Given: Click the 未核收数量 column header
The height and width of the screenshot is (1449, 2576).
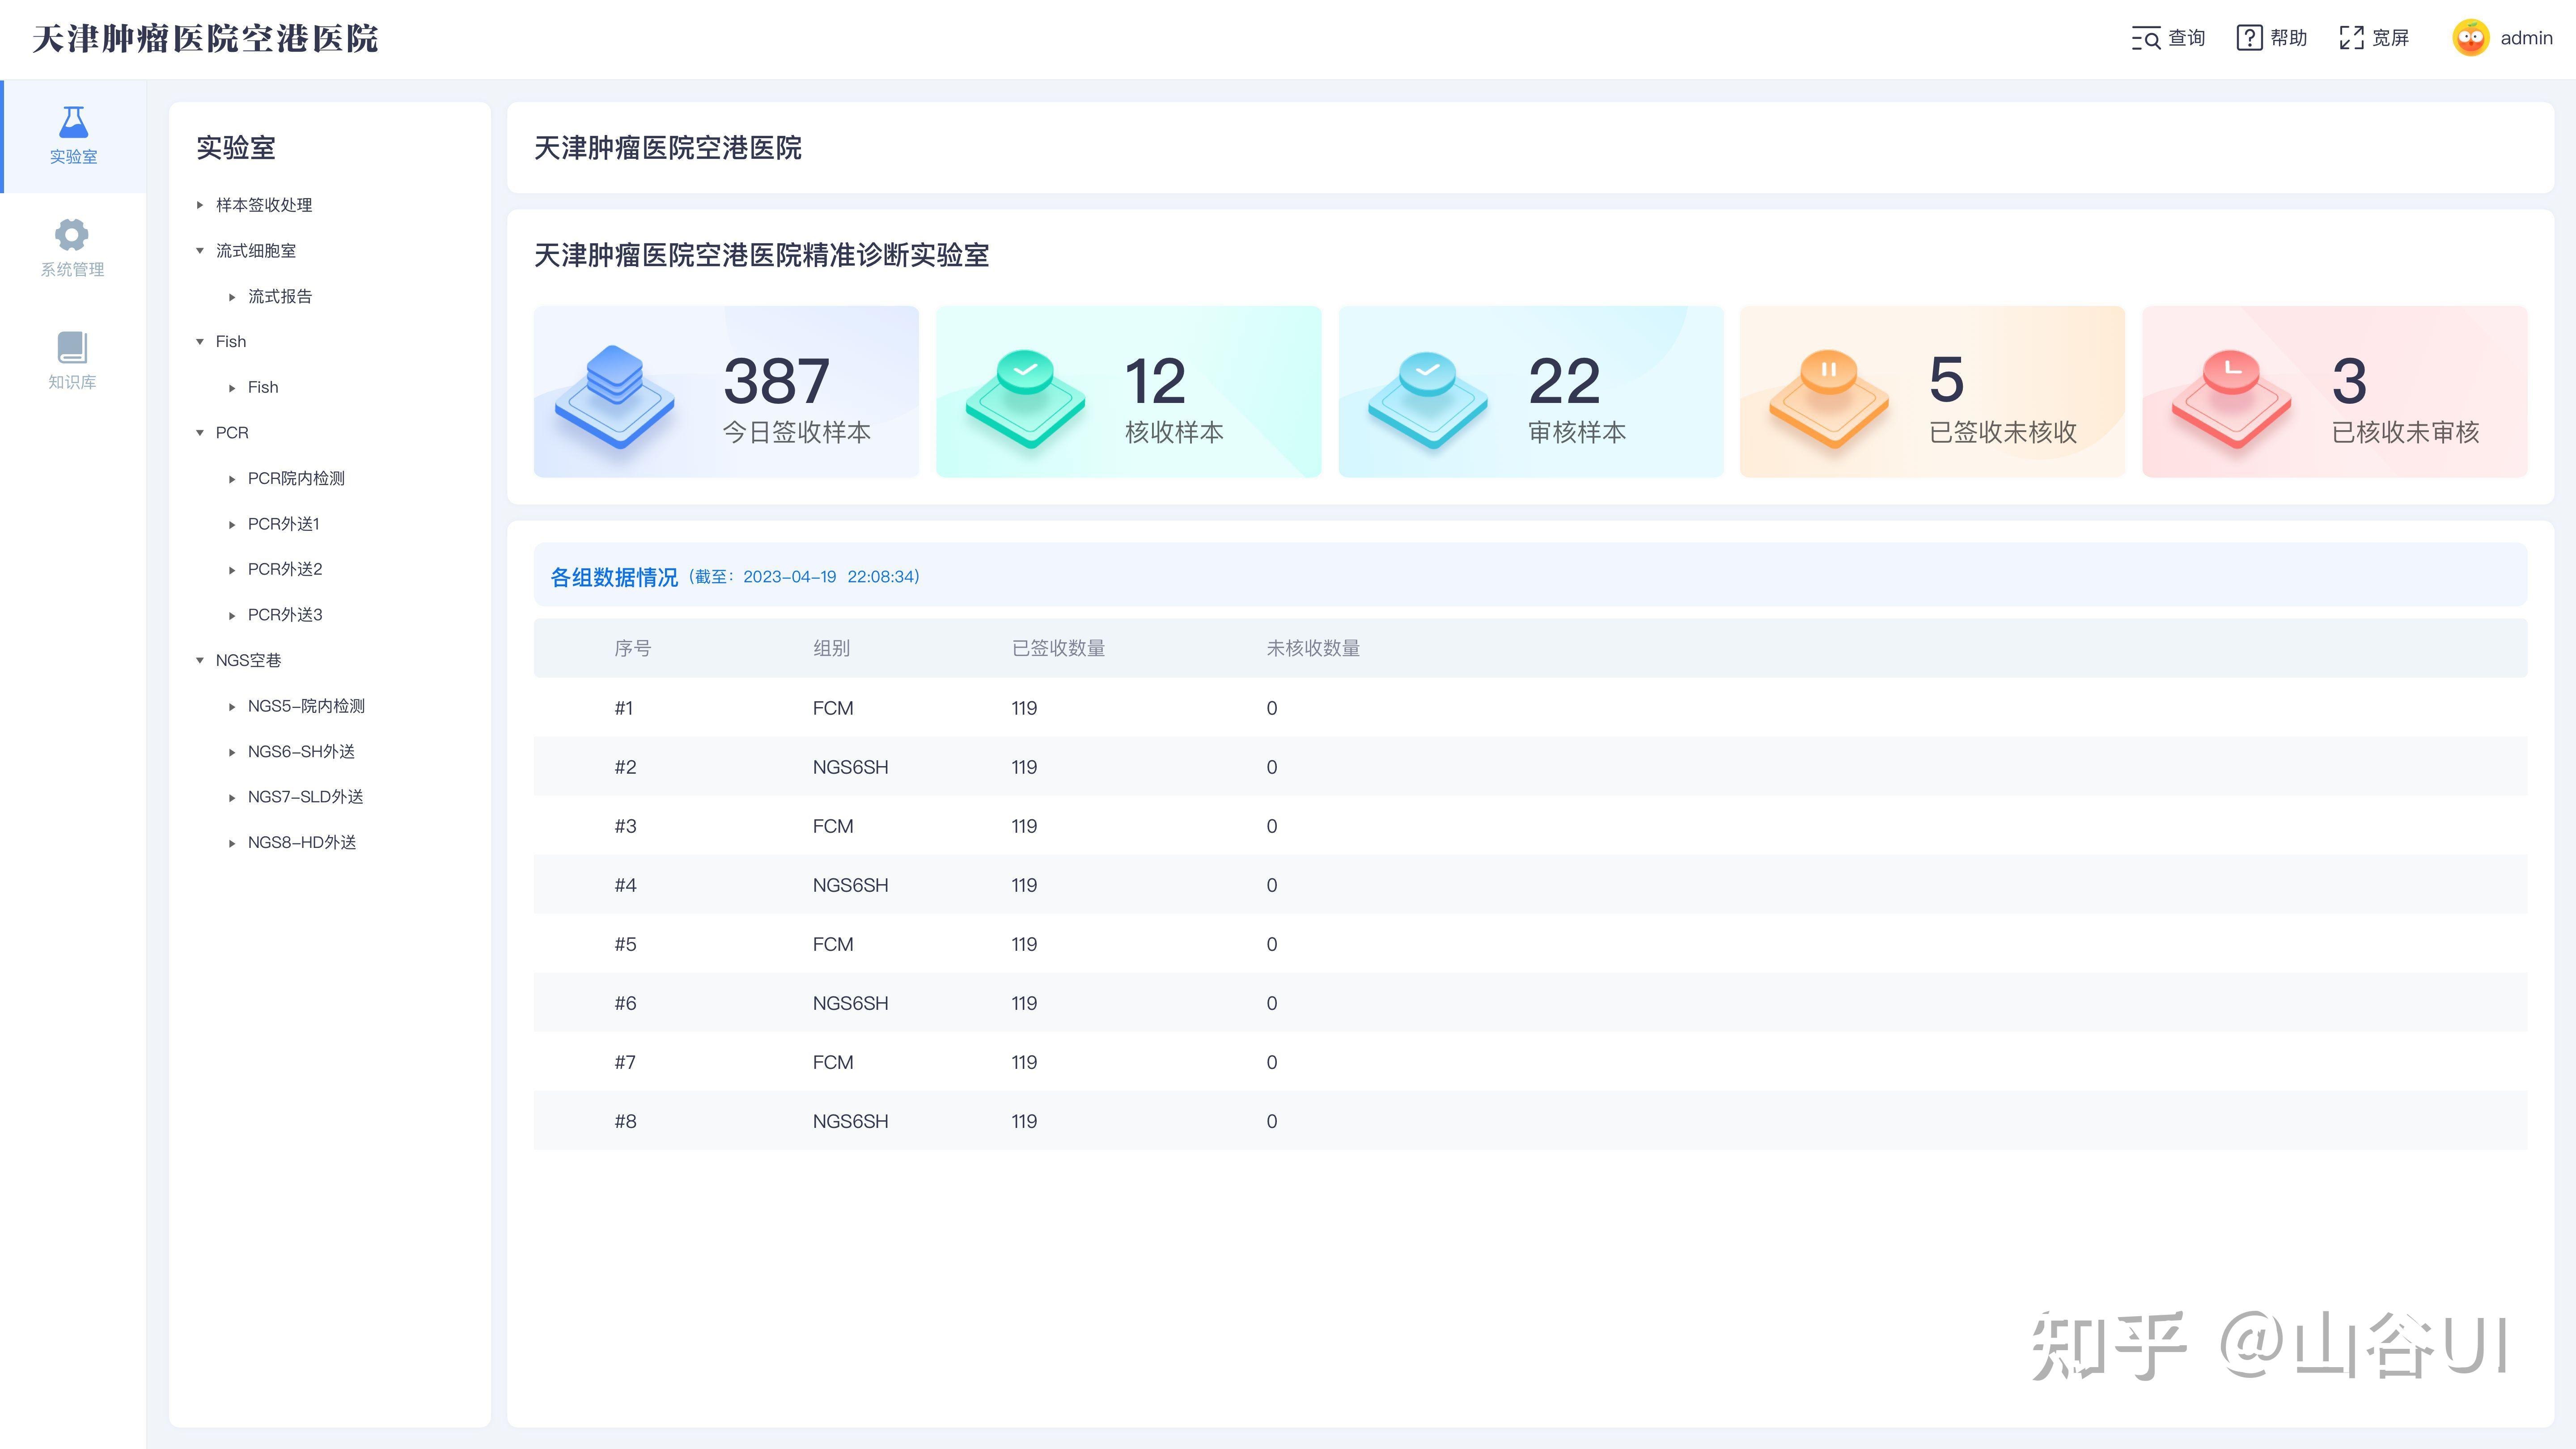Looking at the screenshot, I should pos(1313,649).
